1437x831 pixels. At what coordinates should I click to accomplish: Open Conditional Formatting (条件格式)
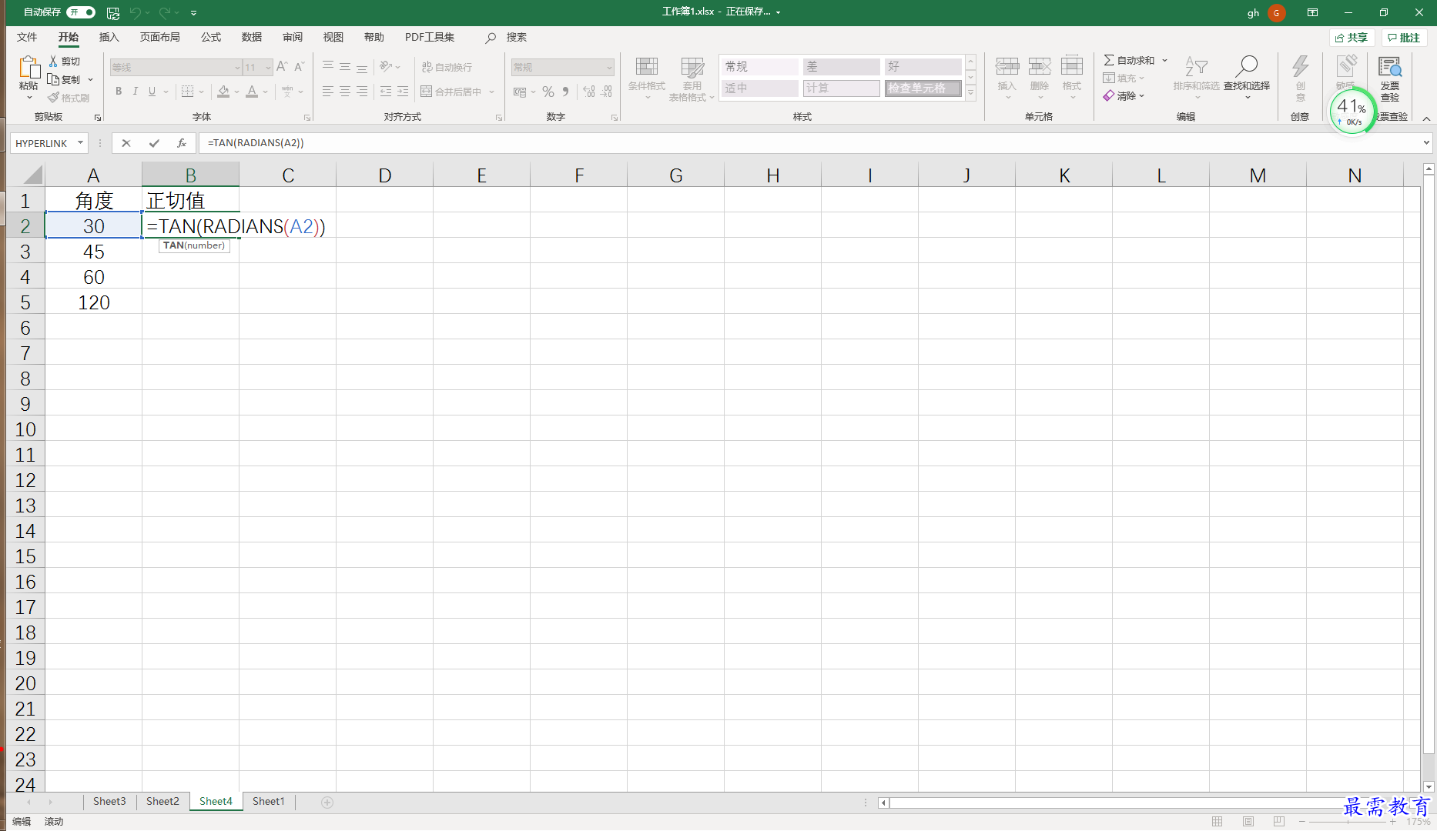(x=647, y=78)
